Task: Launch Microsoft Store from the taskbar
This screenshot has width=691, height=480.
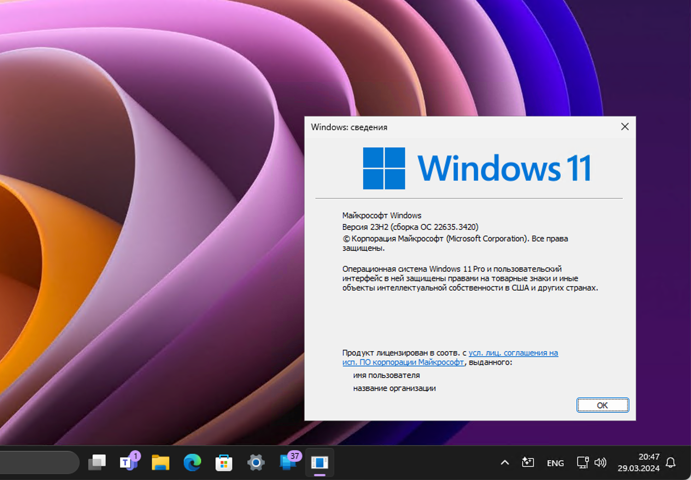Action: coord(224,462)
